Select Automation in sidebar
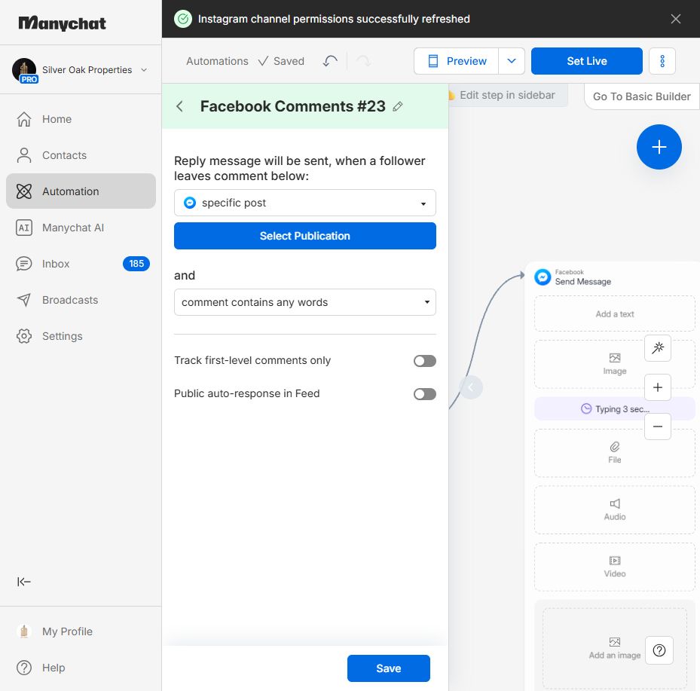700x691 pixels. (81, 191)
